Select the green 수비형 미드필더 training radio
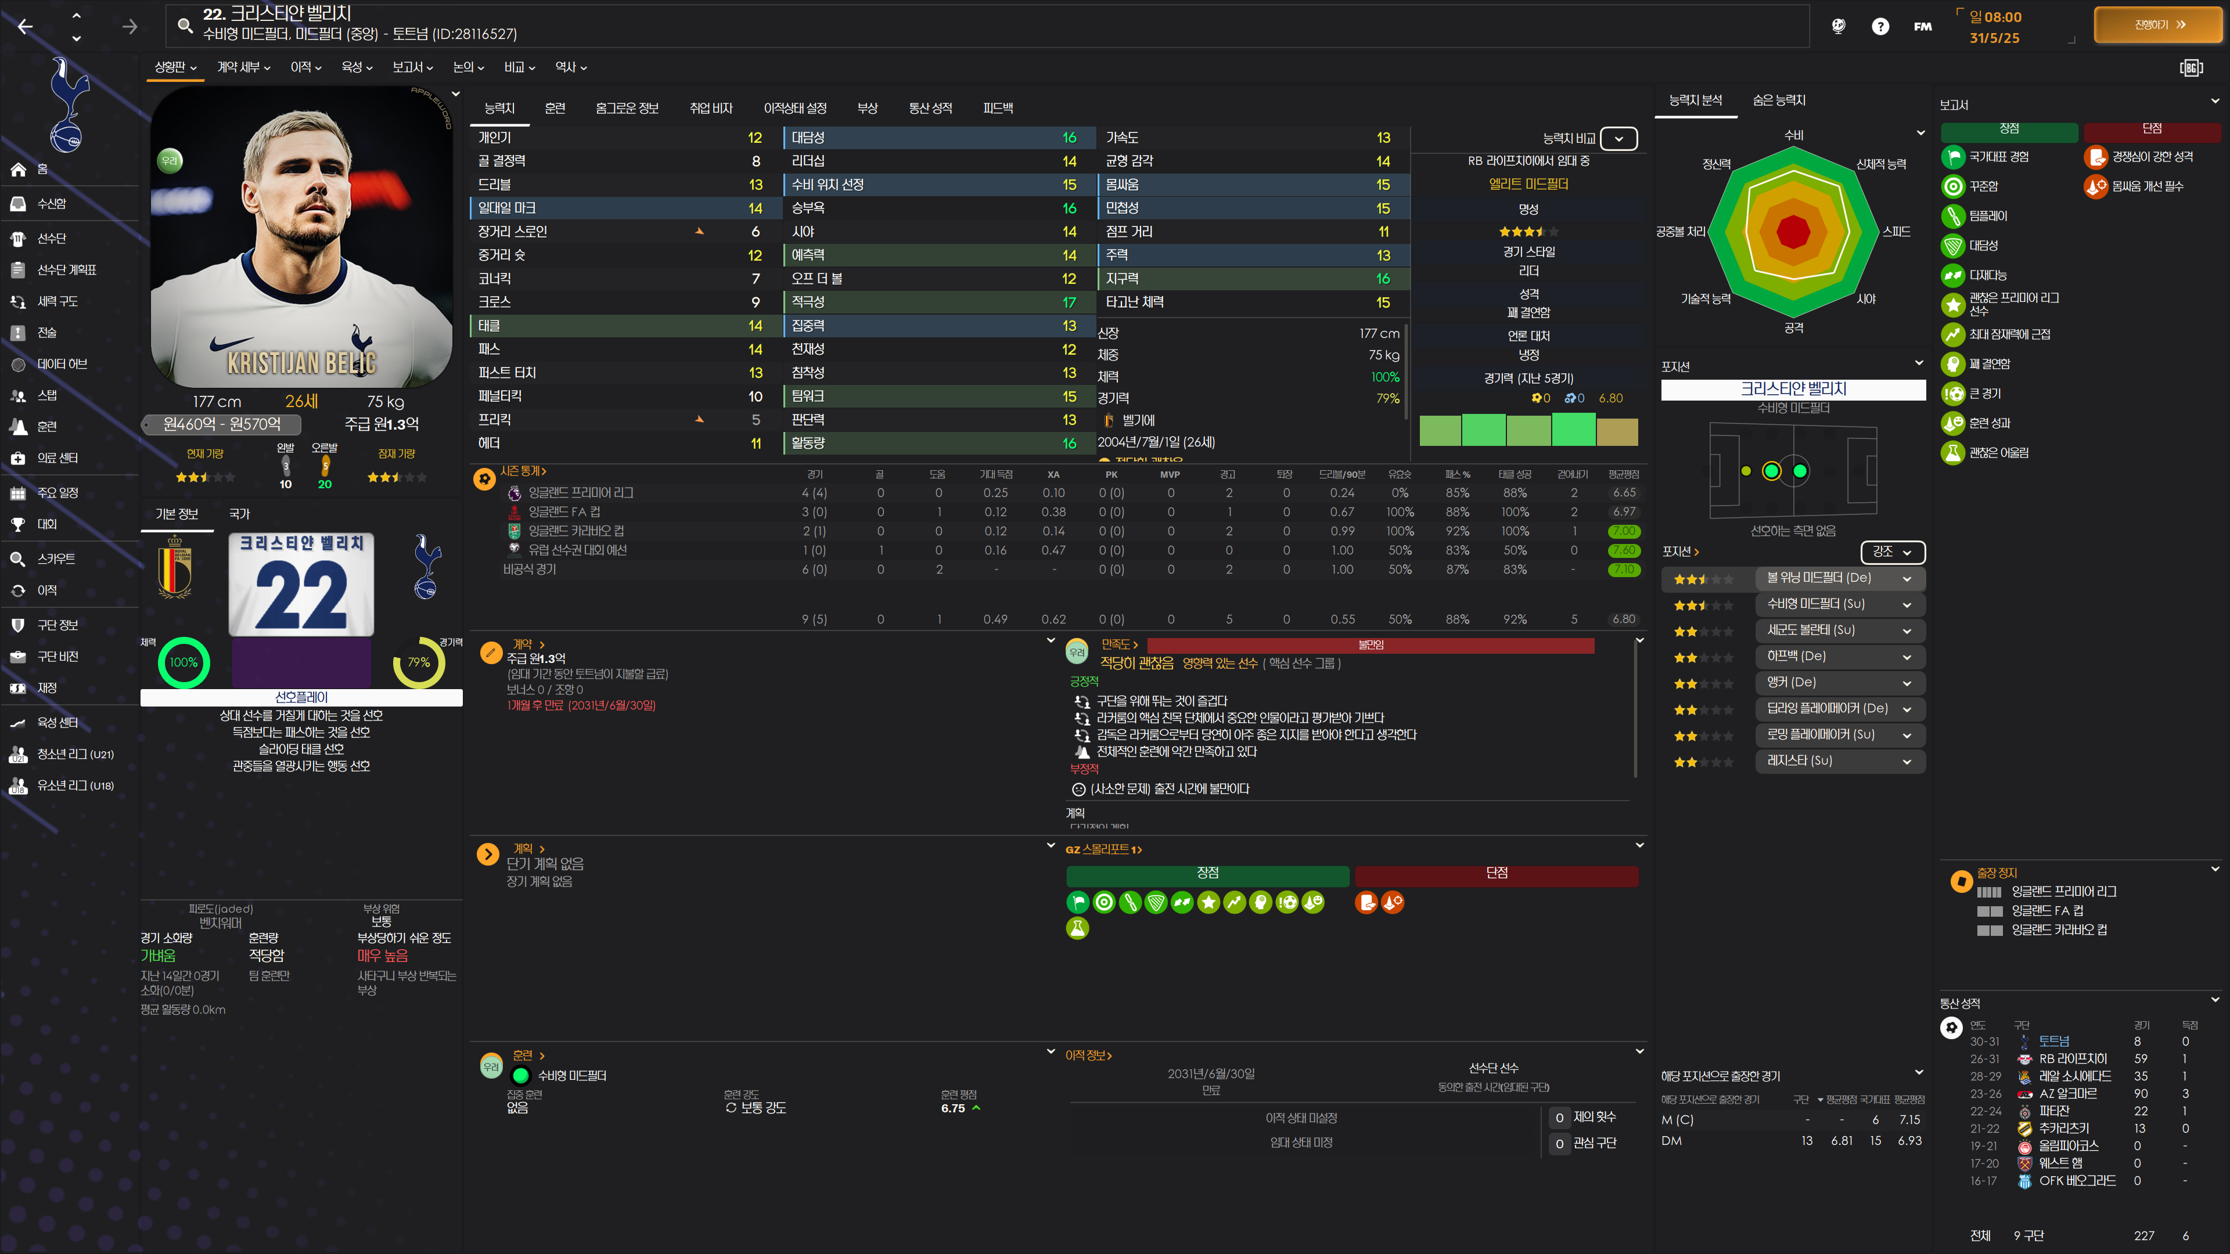The image size is (2230, 1254). click(x=521, y=1076)
